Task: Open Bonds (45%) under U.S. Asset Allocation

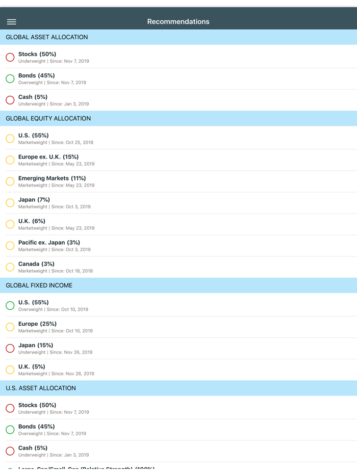Action: coord(178,430)
